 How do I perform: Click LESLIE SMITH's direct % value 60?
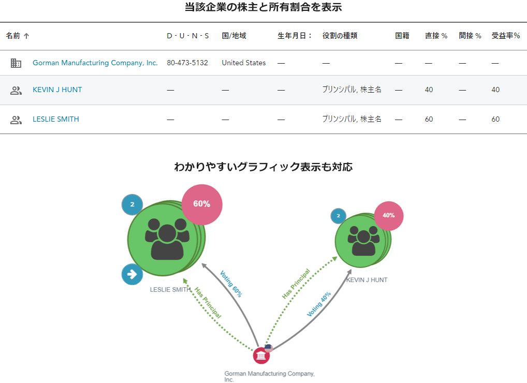pos(429,119)
